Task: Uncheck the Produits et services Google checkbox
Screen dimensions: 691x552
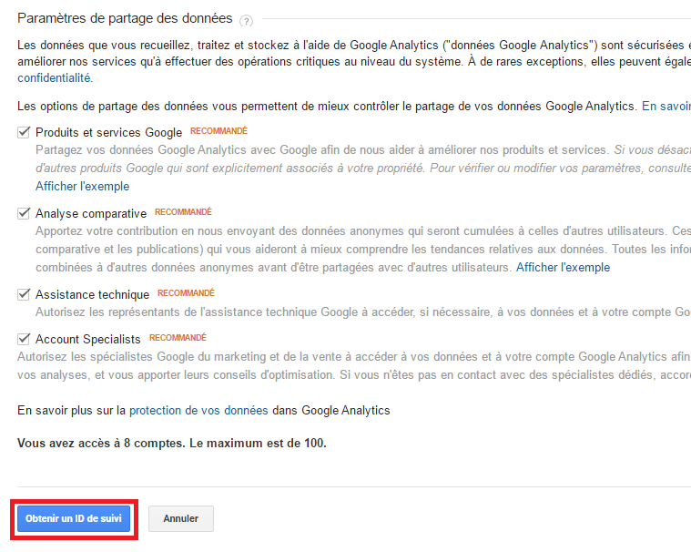Action: click(25, 132)
